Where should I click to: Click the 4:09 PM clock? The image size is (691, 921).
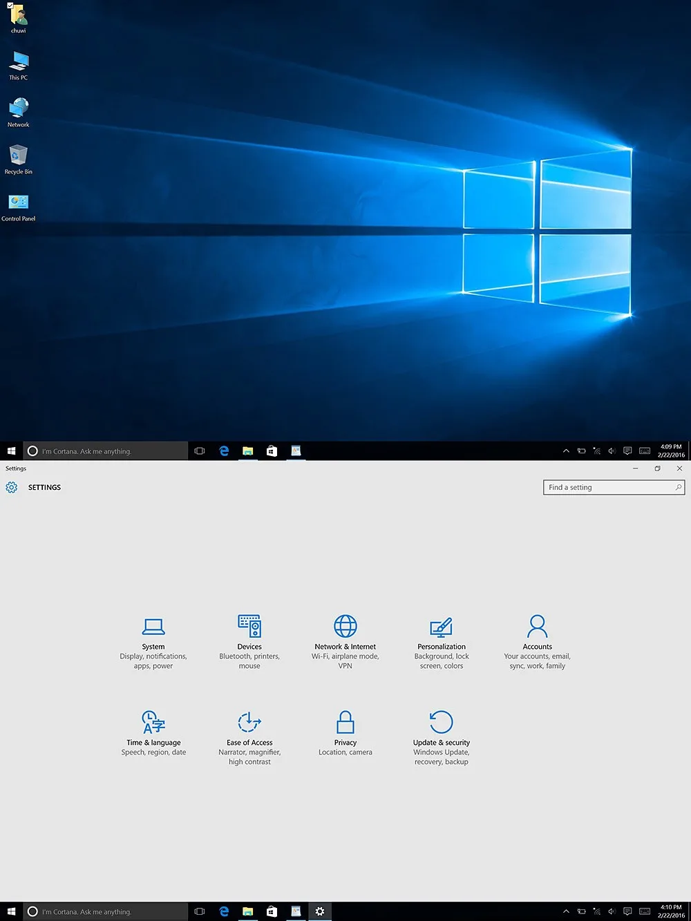(671, 451)
